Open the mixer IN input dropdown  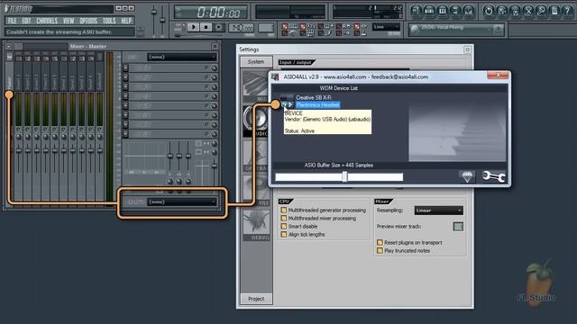click(182, 57)
